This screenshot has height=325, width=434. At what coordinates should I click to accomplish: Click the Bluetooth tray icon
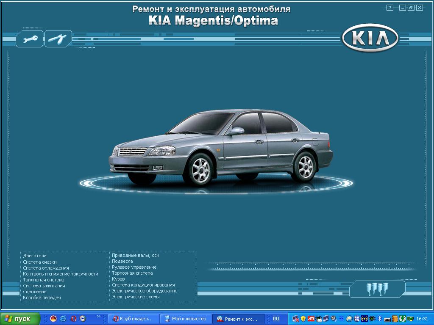tap(380, 319)
